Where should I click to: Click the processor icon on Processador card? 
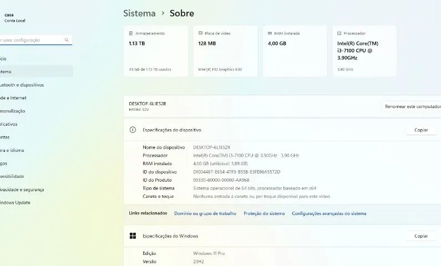[x=339, y=33]
